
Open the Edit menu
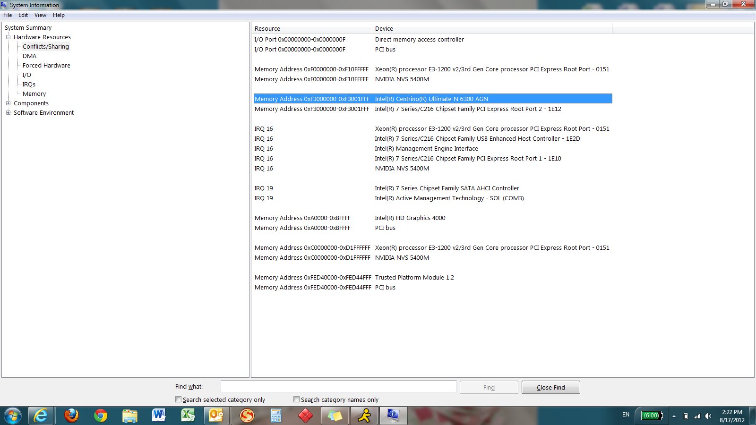tap(23, 15)
